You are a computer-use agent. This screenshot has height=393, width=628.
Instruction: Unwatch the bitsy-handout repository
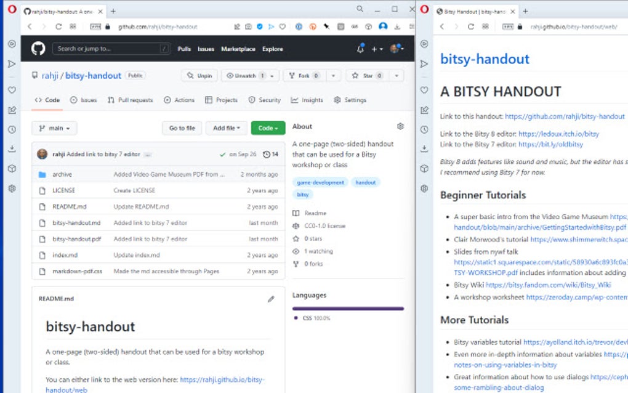(245, 75)
